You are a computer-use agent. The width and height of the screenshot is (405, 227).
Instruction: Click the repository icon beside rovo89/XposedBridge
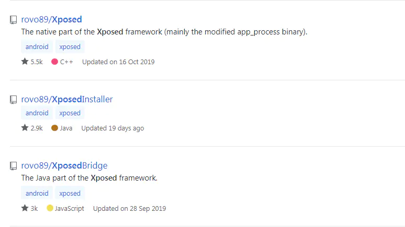point(14,166)
